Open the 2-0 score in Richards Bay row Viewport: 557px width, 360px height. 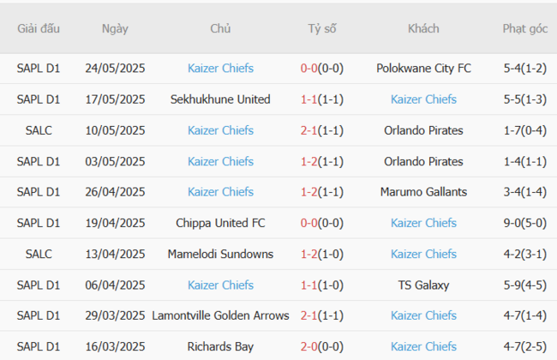pyautogui.click(x=308, y=346)
